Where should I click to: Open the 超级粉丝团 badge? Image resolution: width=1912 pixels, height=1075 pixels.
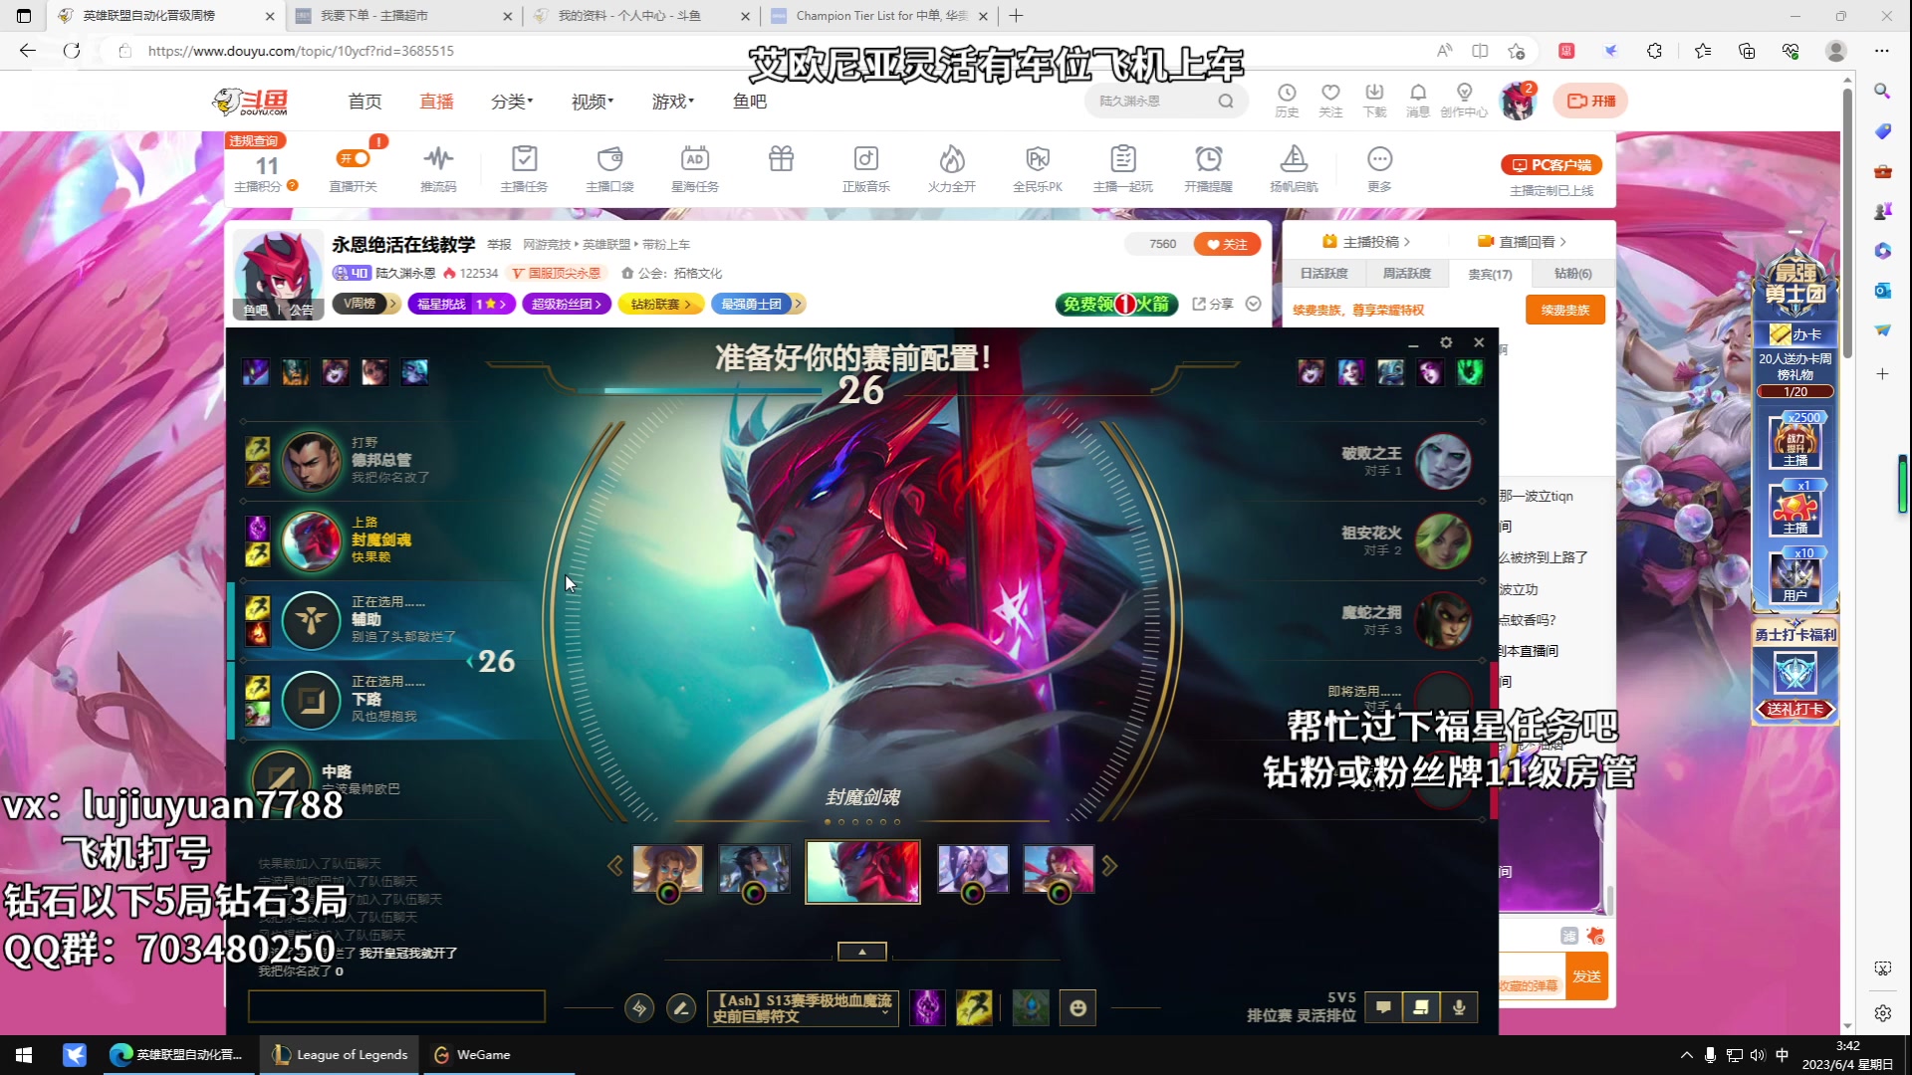566,305
